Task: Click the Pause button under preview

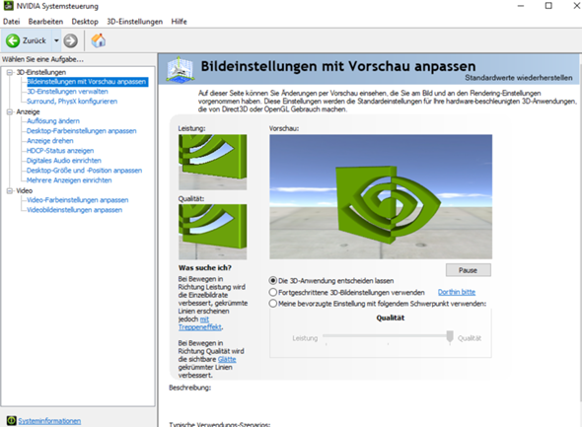Action: pyautogui.click(x=468, y=270)
